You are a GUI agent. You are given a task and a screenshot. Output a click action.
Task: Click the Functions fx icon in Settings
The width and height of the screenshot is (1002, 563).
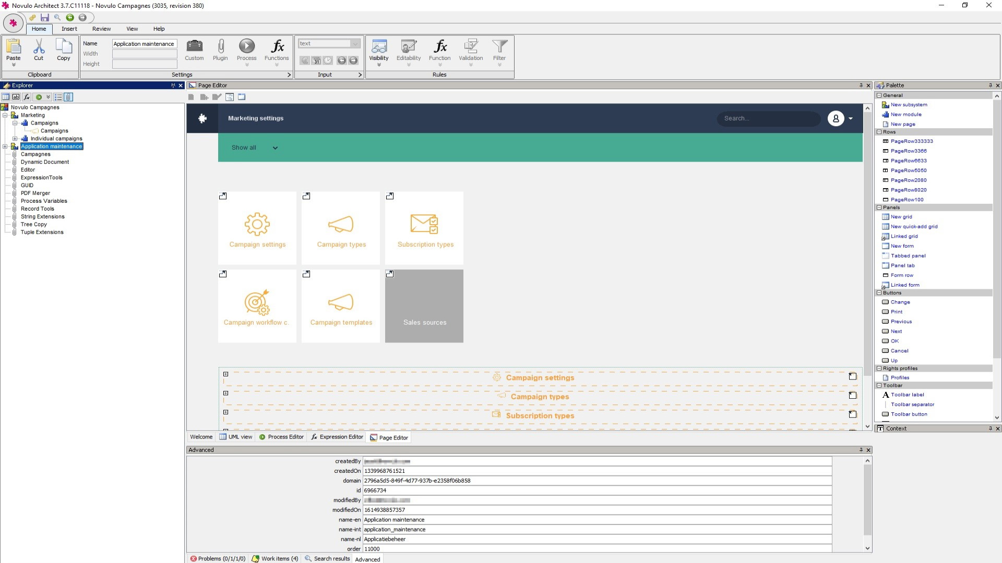point(277,46)
